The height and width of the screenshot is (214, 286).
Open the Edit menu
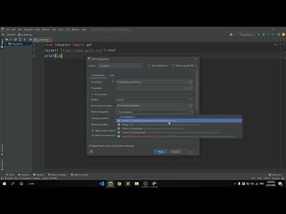pyautogui.click(x=14, y=30)
